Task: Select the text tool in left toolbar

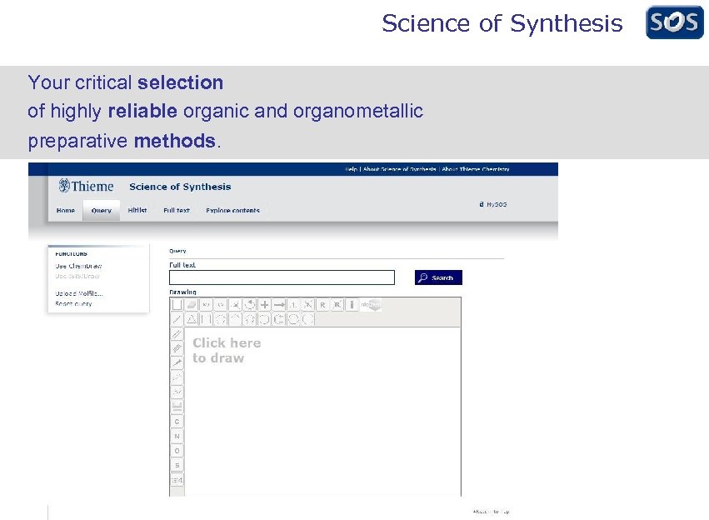Action: tap(177, 480)
